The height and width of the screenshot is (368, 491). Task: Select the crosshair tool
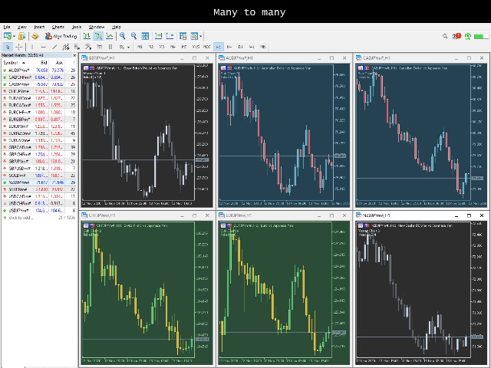tap(19, 47)
